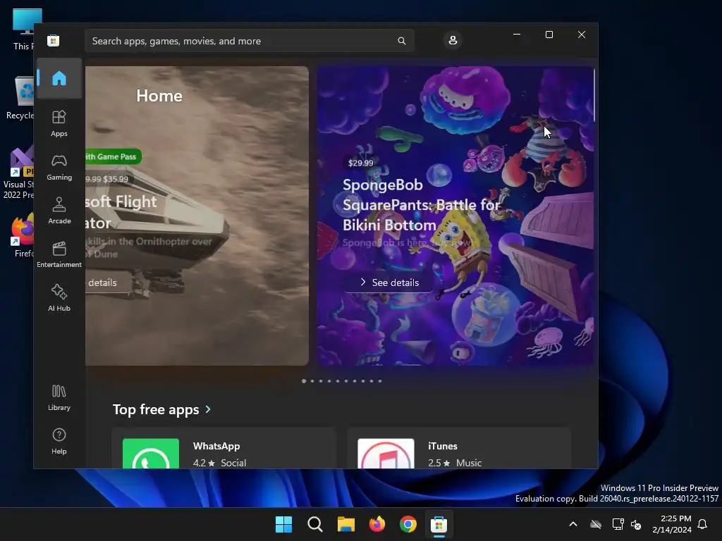Screen dimensions: 722x541
Task: Expand the Top free apps list
Action: 208,409
